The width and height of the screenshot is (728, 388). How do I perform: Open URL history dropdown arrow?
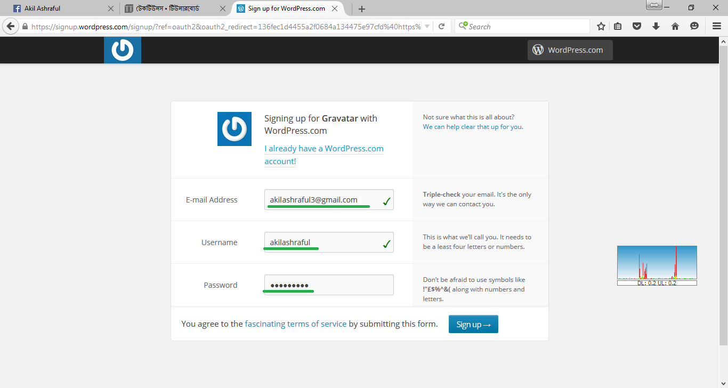coord(427,26)
